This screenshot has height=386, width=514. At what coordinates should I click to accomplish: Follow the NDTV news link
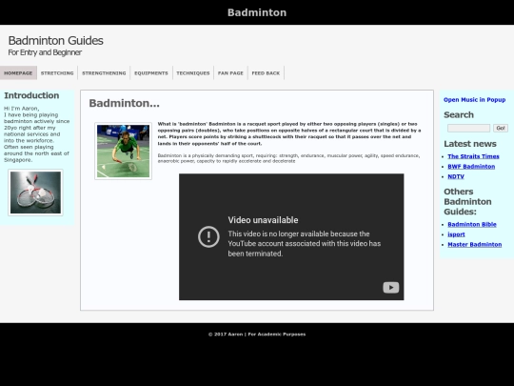[x=456, y=176]
